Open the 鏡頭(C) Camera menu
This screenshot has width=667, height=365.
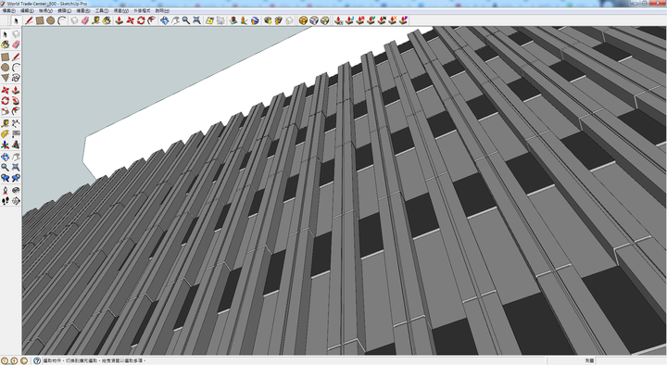click(64, 10)
